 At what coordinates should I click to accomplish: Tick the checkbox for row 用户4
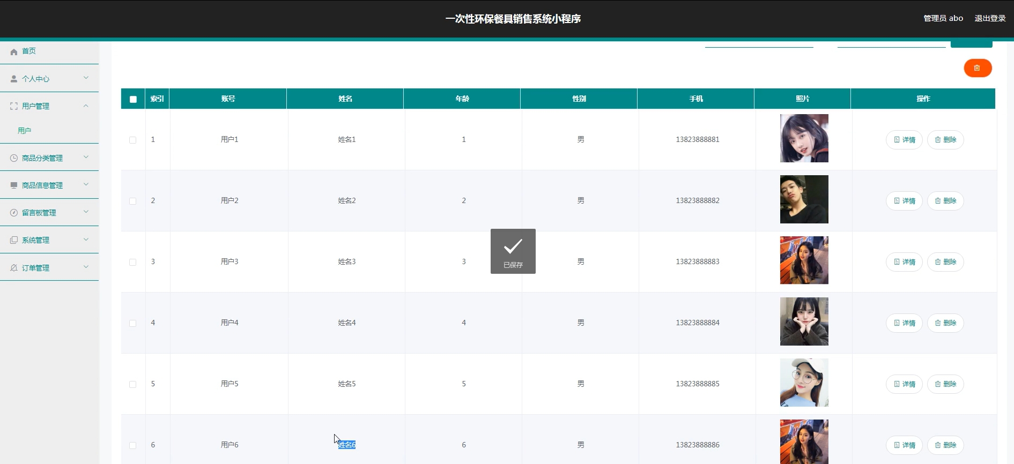click(132, 323)
